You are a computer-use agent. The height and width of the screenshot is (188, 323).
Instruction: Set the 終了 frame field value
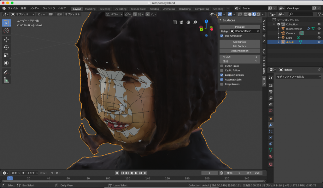pyautogui.click(x=252, y=173)
